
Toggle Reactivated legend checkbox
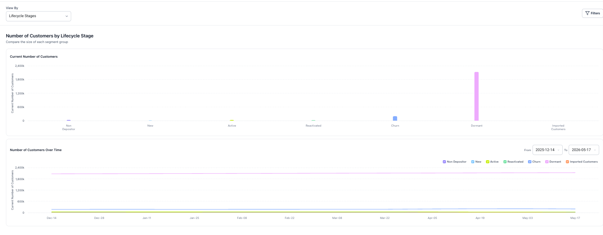(505, 162)
